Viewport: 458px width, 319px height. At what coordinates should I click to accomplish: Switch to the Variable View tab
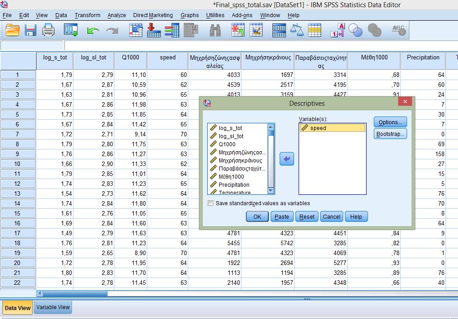click(x=53, y=307)
